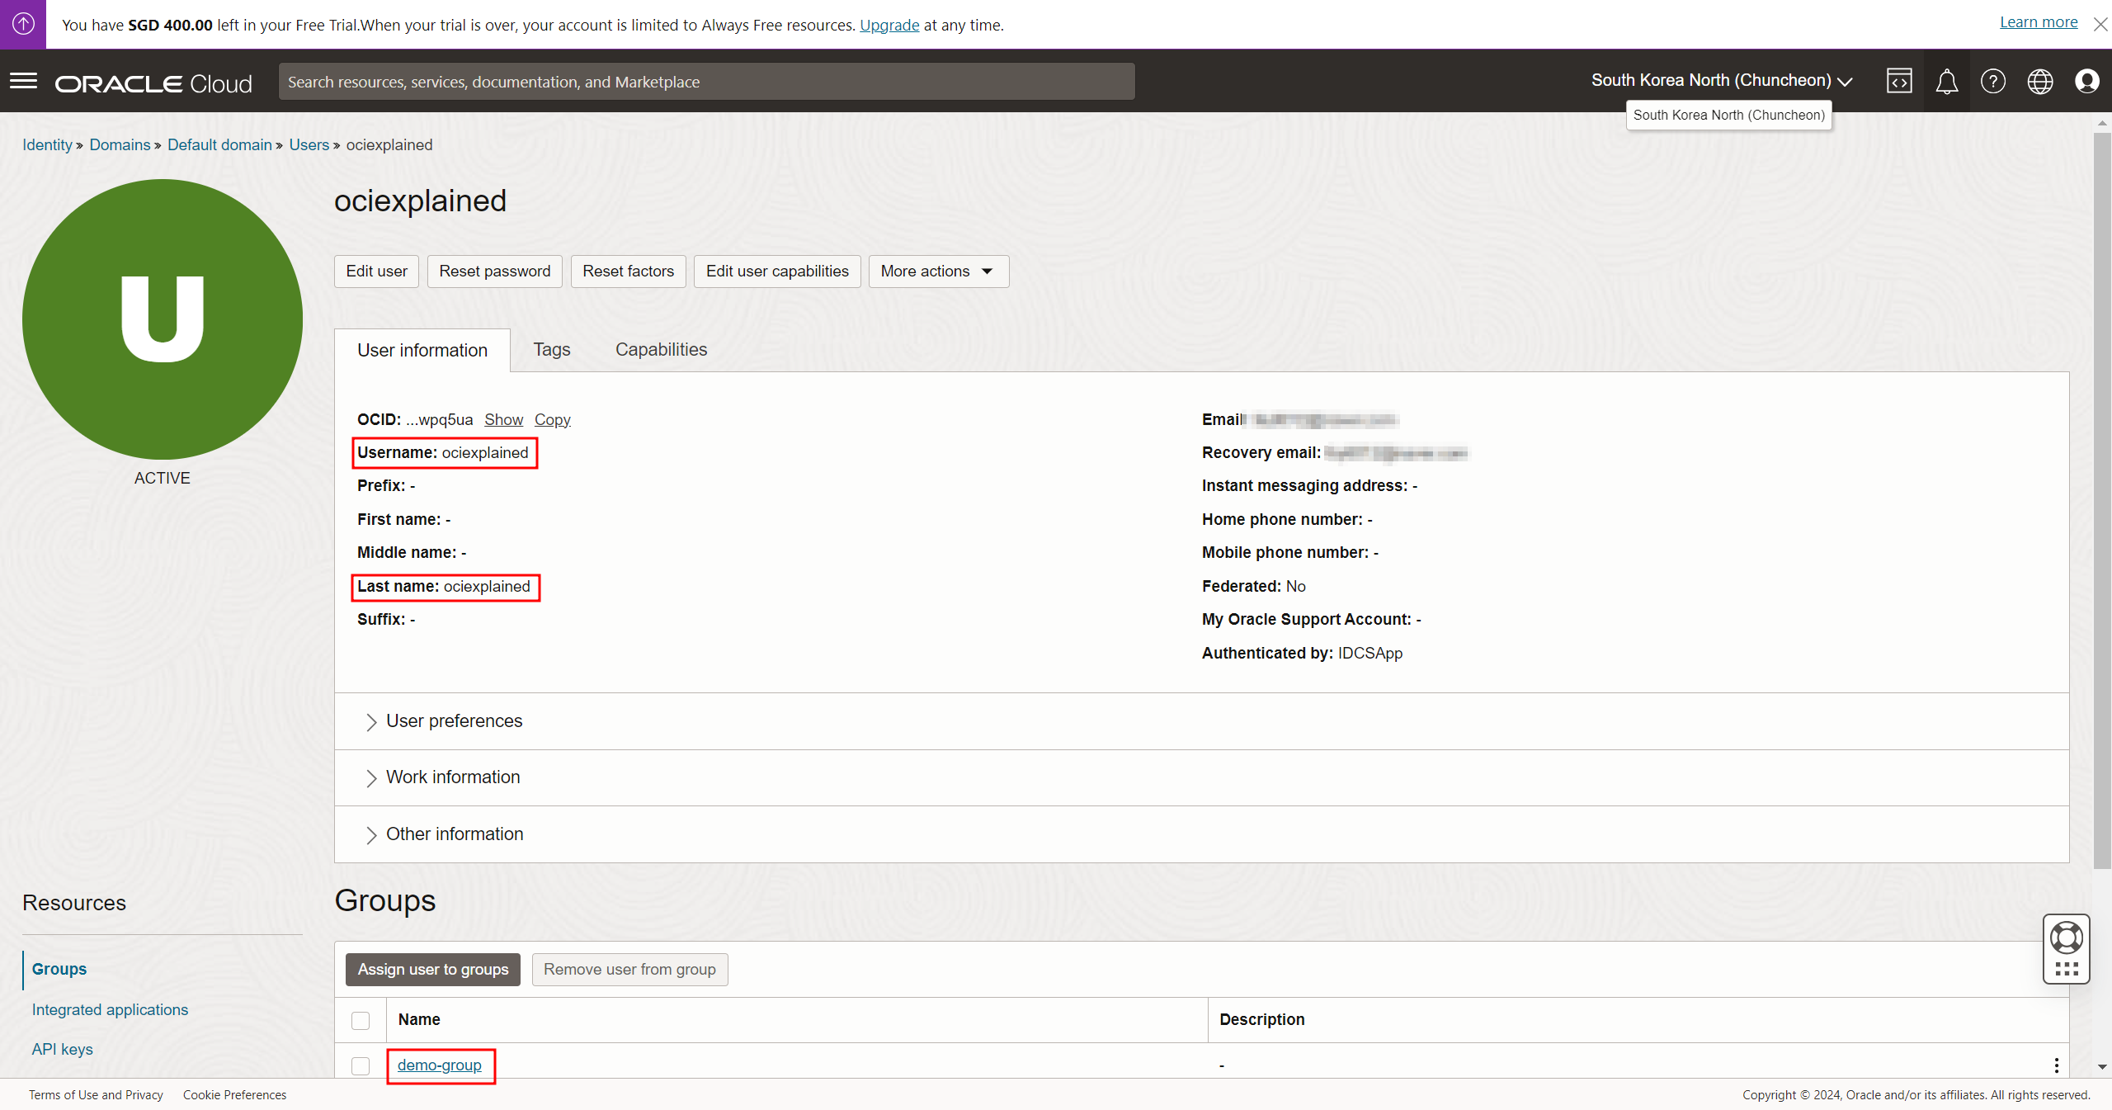Click the purple upgrade arrow icon
The image size is (2112, 1110).
click(23, 24)
